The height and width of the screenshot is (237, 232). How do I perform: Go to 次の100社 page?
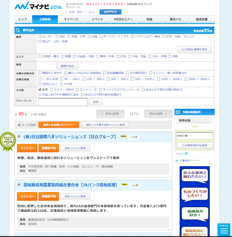coord(158,114)
